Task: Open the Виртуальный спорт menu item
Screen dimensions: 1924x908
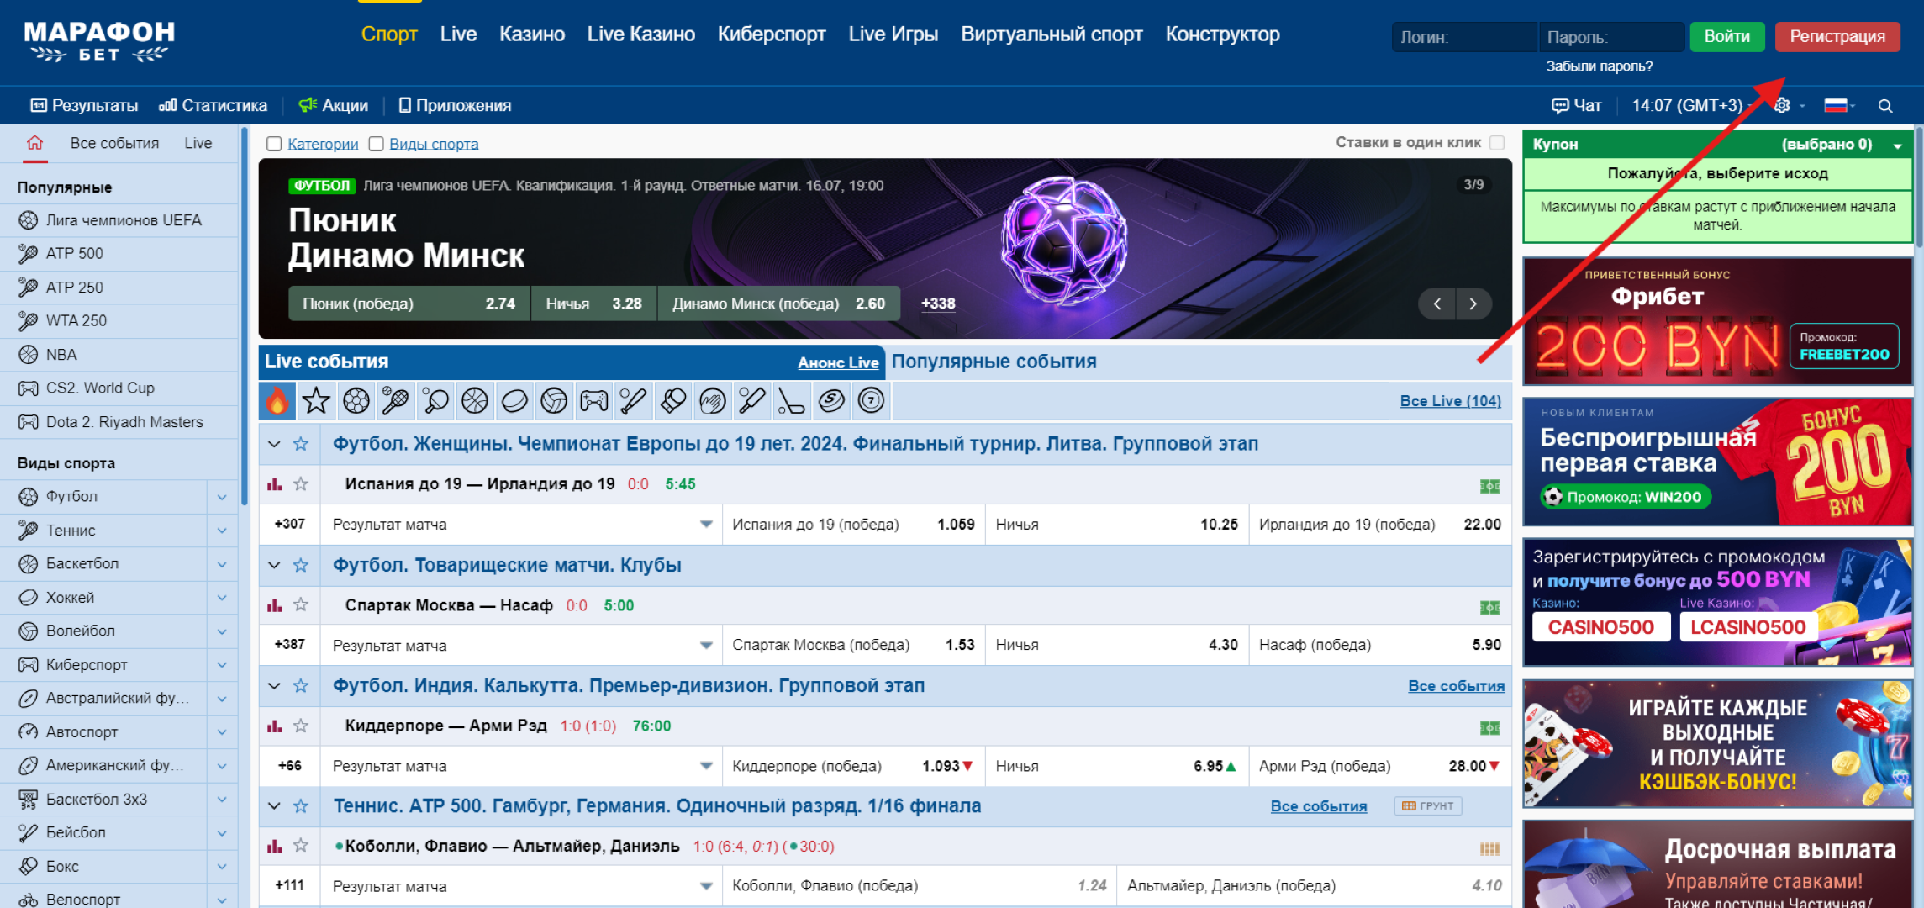Action: tap(1052, 34)
